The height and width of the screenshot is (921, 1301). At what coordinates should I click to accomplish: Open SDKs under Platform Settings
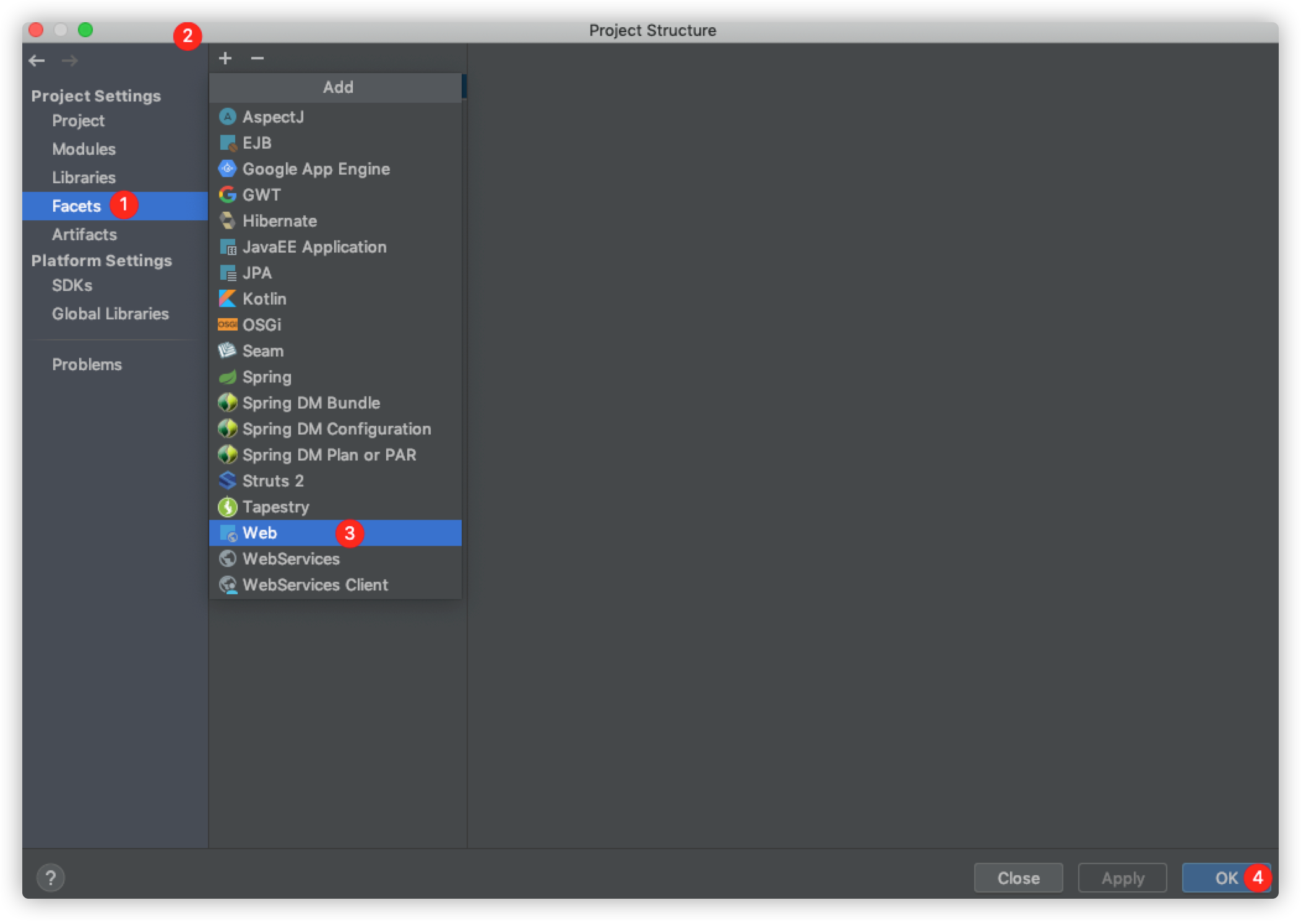(x=72, y=285)
